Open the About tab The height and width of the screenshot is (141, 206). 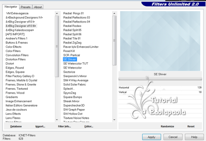coord(38,7)
